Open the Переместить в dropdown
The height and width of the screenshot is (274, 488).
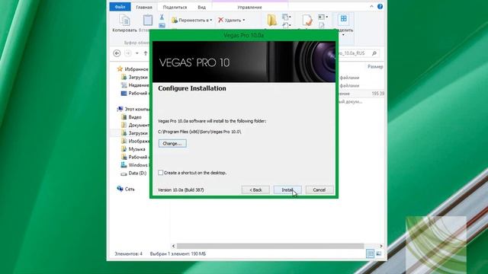pos(191,21)
